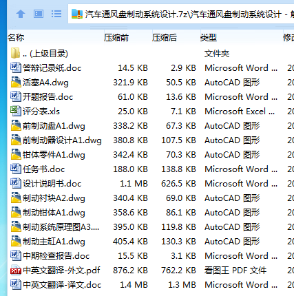Click the 188.0 KB size of 任务书.doc
This screenshot has height=296, width=294.
tap(130, 169)
